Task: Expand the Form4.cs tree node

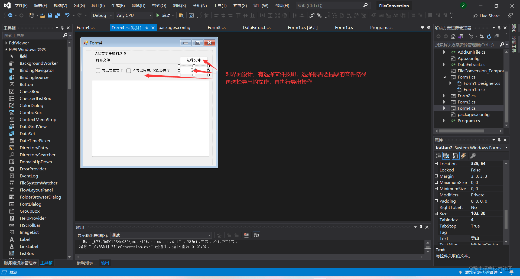Action: click(x=444, y=108)
